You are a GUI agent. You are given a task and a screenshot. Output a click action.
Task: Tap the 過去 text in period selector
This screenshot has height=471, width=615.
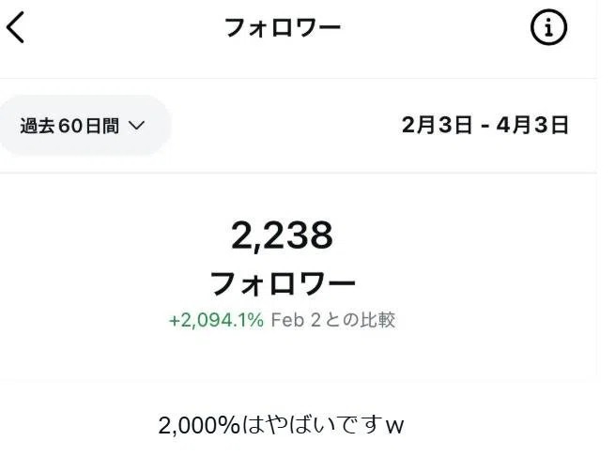tap(38, 126)
